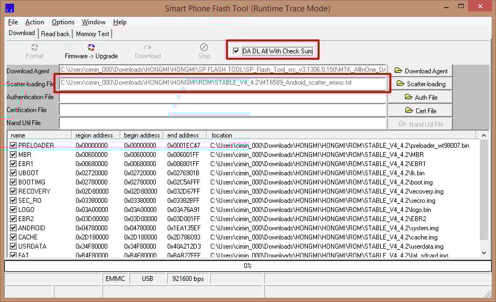Switch to the Download tab
The width and height of the screenshot is (496, 302).
click(22, 33)
